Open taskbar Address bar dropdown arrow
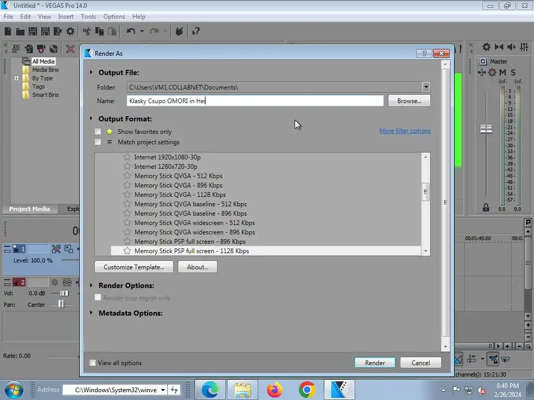Screen dimensions: 534x400 point(163,390)
